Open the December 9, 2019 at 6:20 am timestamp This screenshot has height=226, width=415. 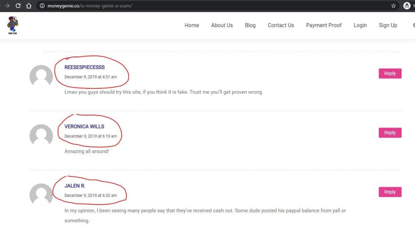90,195
